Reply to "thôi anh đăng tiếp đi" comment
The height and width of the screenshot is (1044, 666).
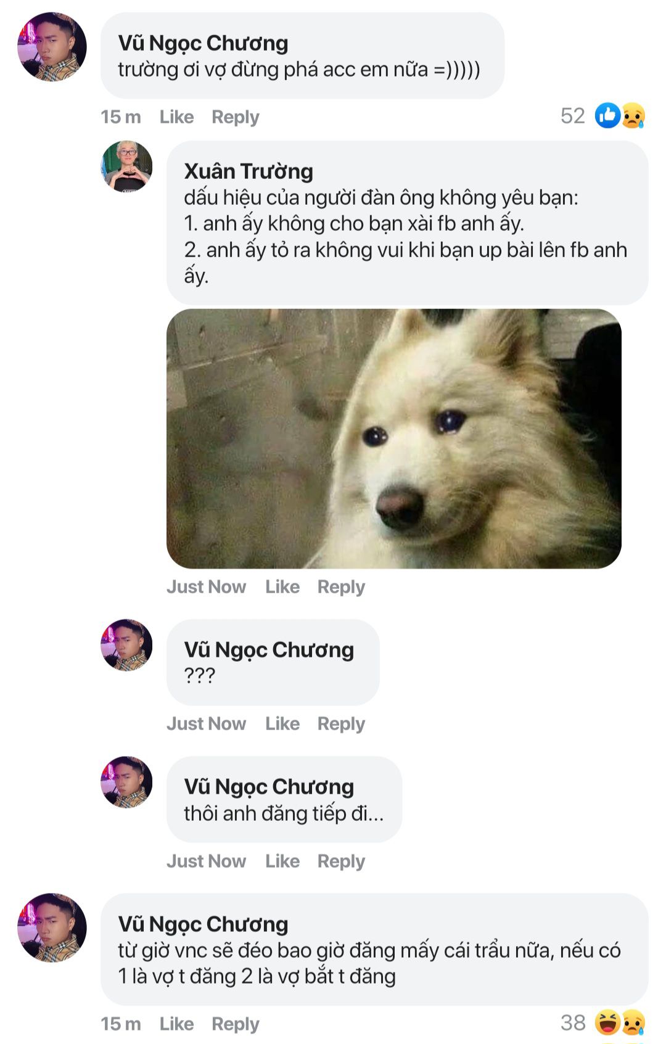point(341,861)
